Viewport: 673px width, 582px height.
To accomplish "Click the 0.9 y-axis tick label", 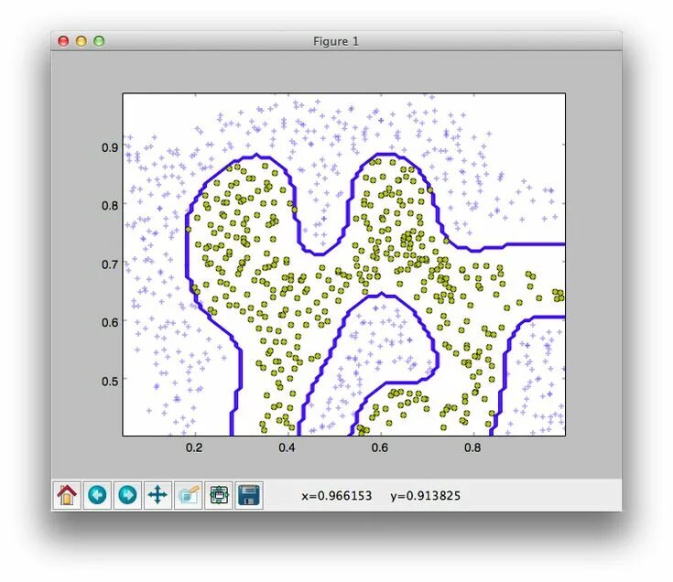I will (110, 147).
